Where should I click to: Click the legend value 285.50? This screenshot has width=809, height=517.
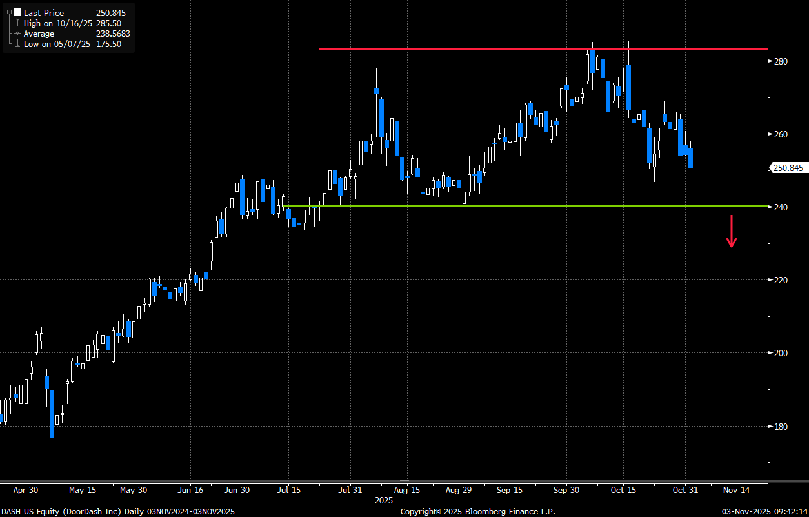pyautogui.click(x=108, y=23)
